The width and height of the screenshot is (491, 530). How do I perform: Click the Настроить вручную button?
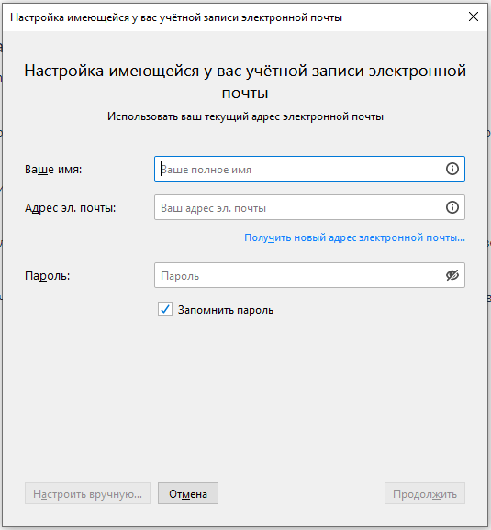pos(87,493)
